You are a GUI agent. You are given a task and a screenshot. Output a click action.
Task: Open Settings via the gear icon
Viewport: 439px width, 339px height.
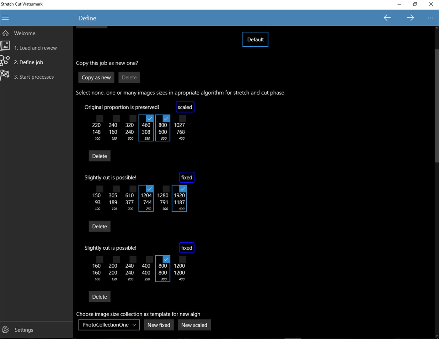pos(5,330)
